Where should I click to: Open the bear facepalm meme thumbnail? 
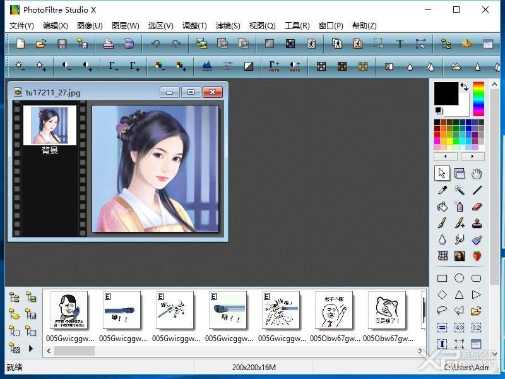tap(387, 310)
